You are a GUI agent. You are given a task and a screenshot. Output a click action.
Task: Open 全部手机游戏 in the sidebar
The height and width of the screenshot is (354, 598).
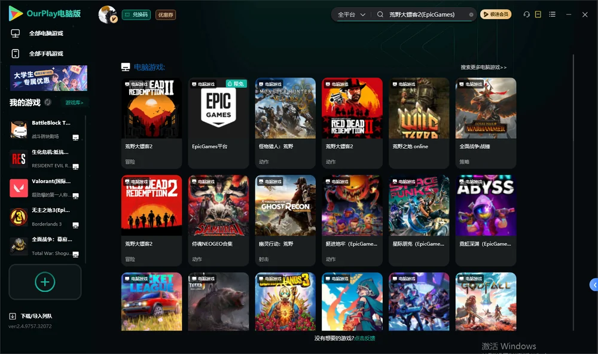[37, 54]
